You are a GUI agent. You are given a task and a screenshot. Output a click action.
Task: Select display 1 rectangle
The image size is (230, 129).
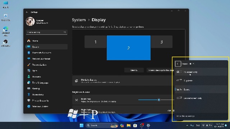(x=95, y=42)
